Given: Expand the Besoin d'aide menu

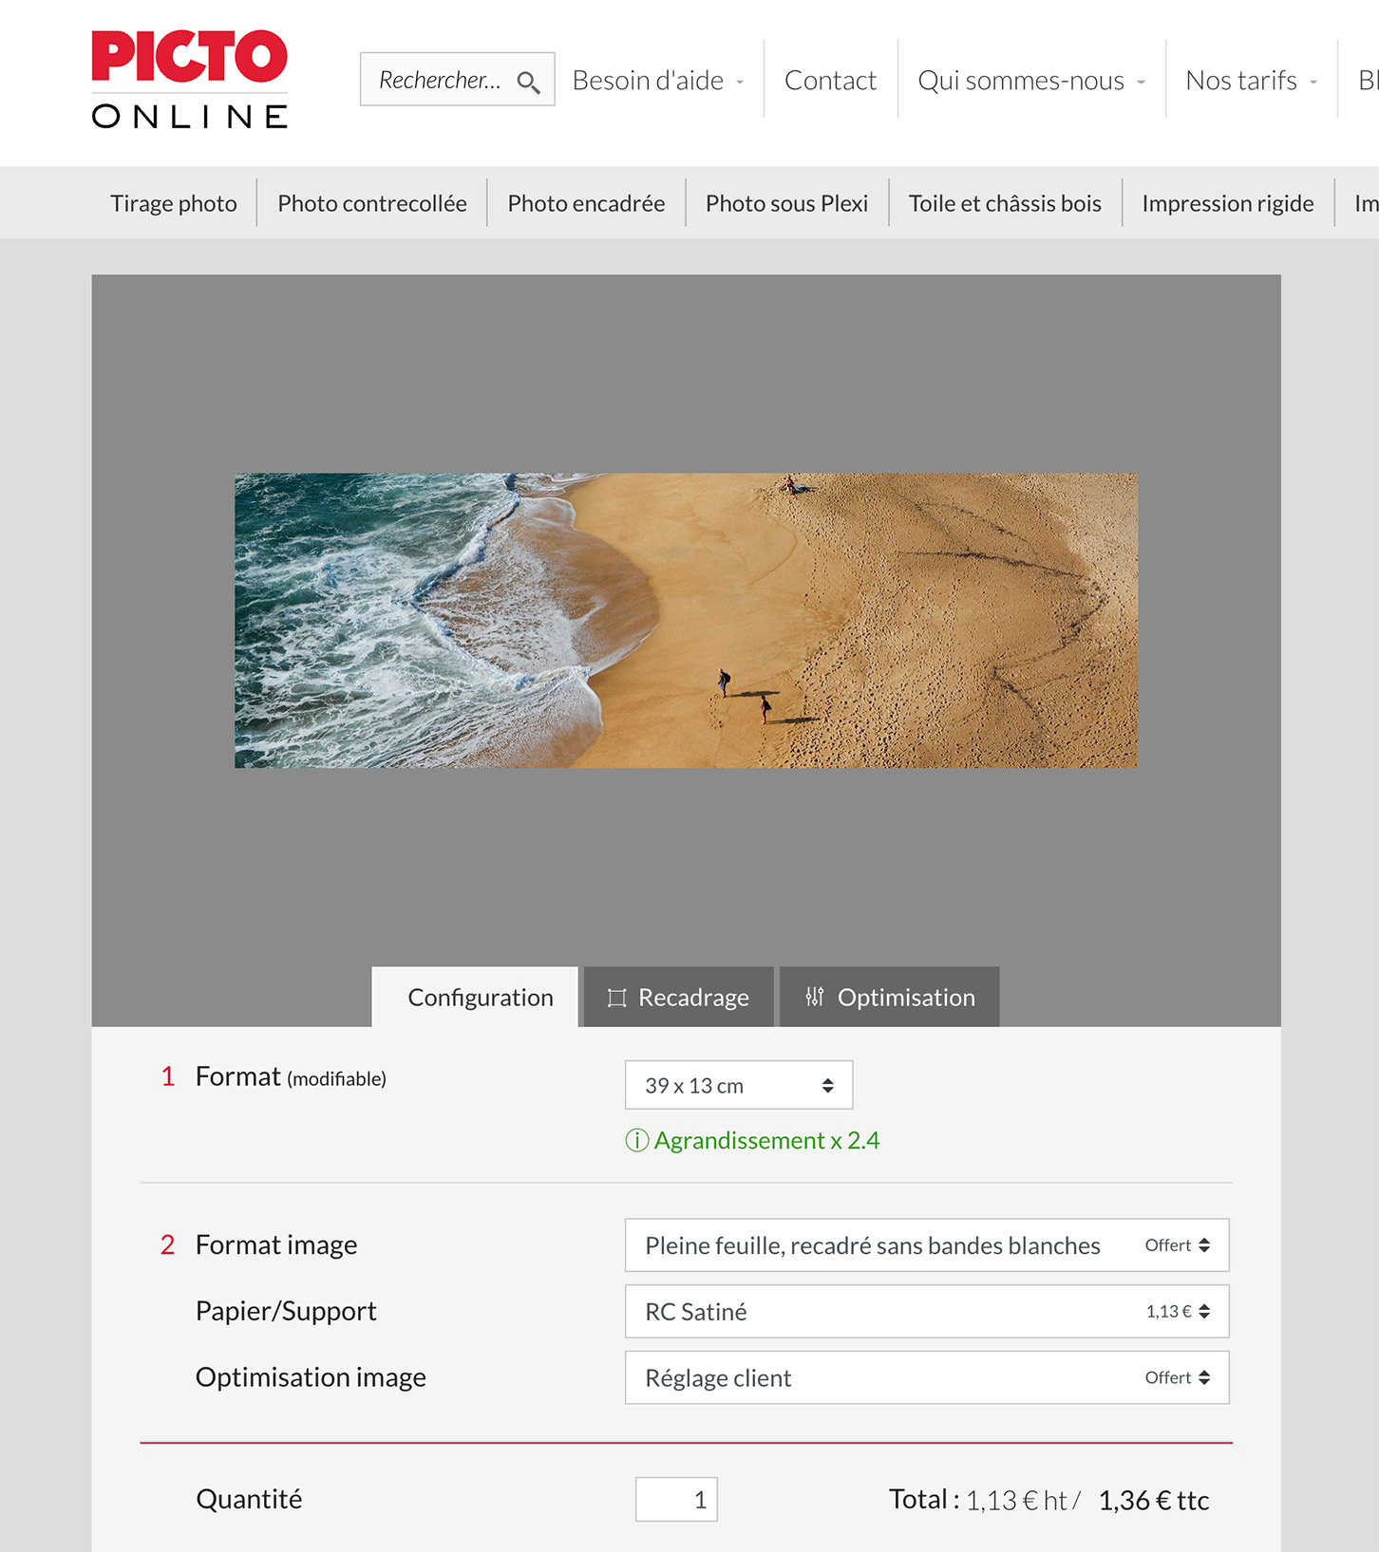Looking at the screenshot, I should coord(657,81).
